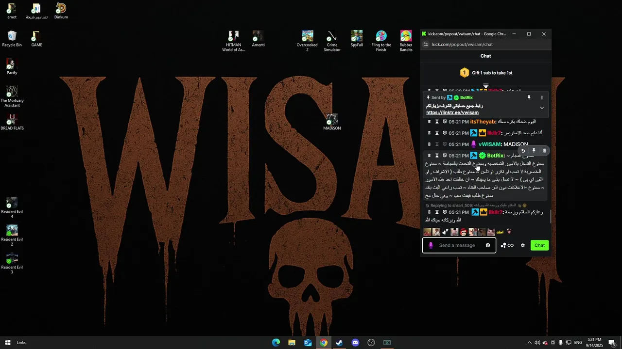Open the linktr.ee/vwisam link
The height and width of the screenshot is (349, 622).
tap(452, 112)
